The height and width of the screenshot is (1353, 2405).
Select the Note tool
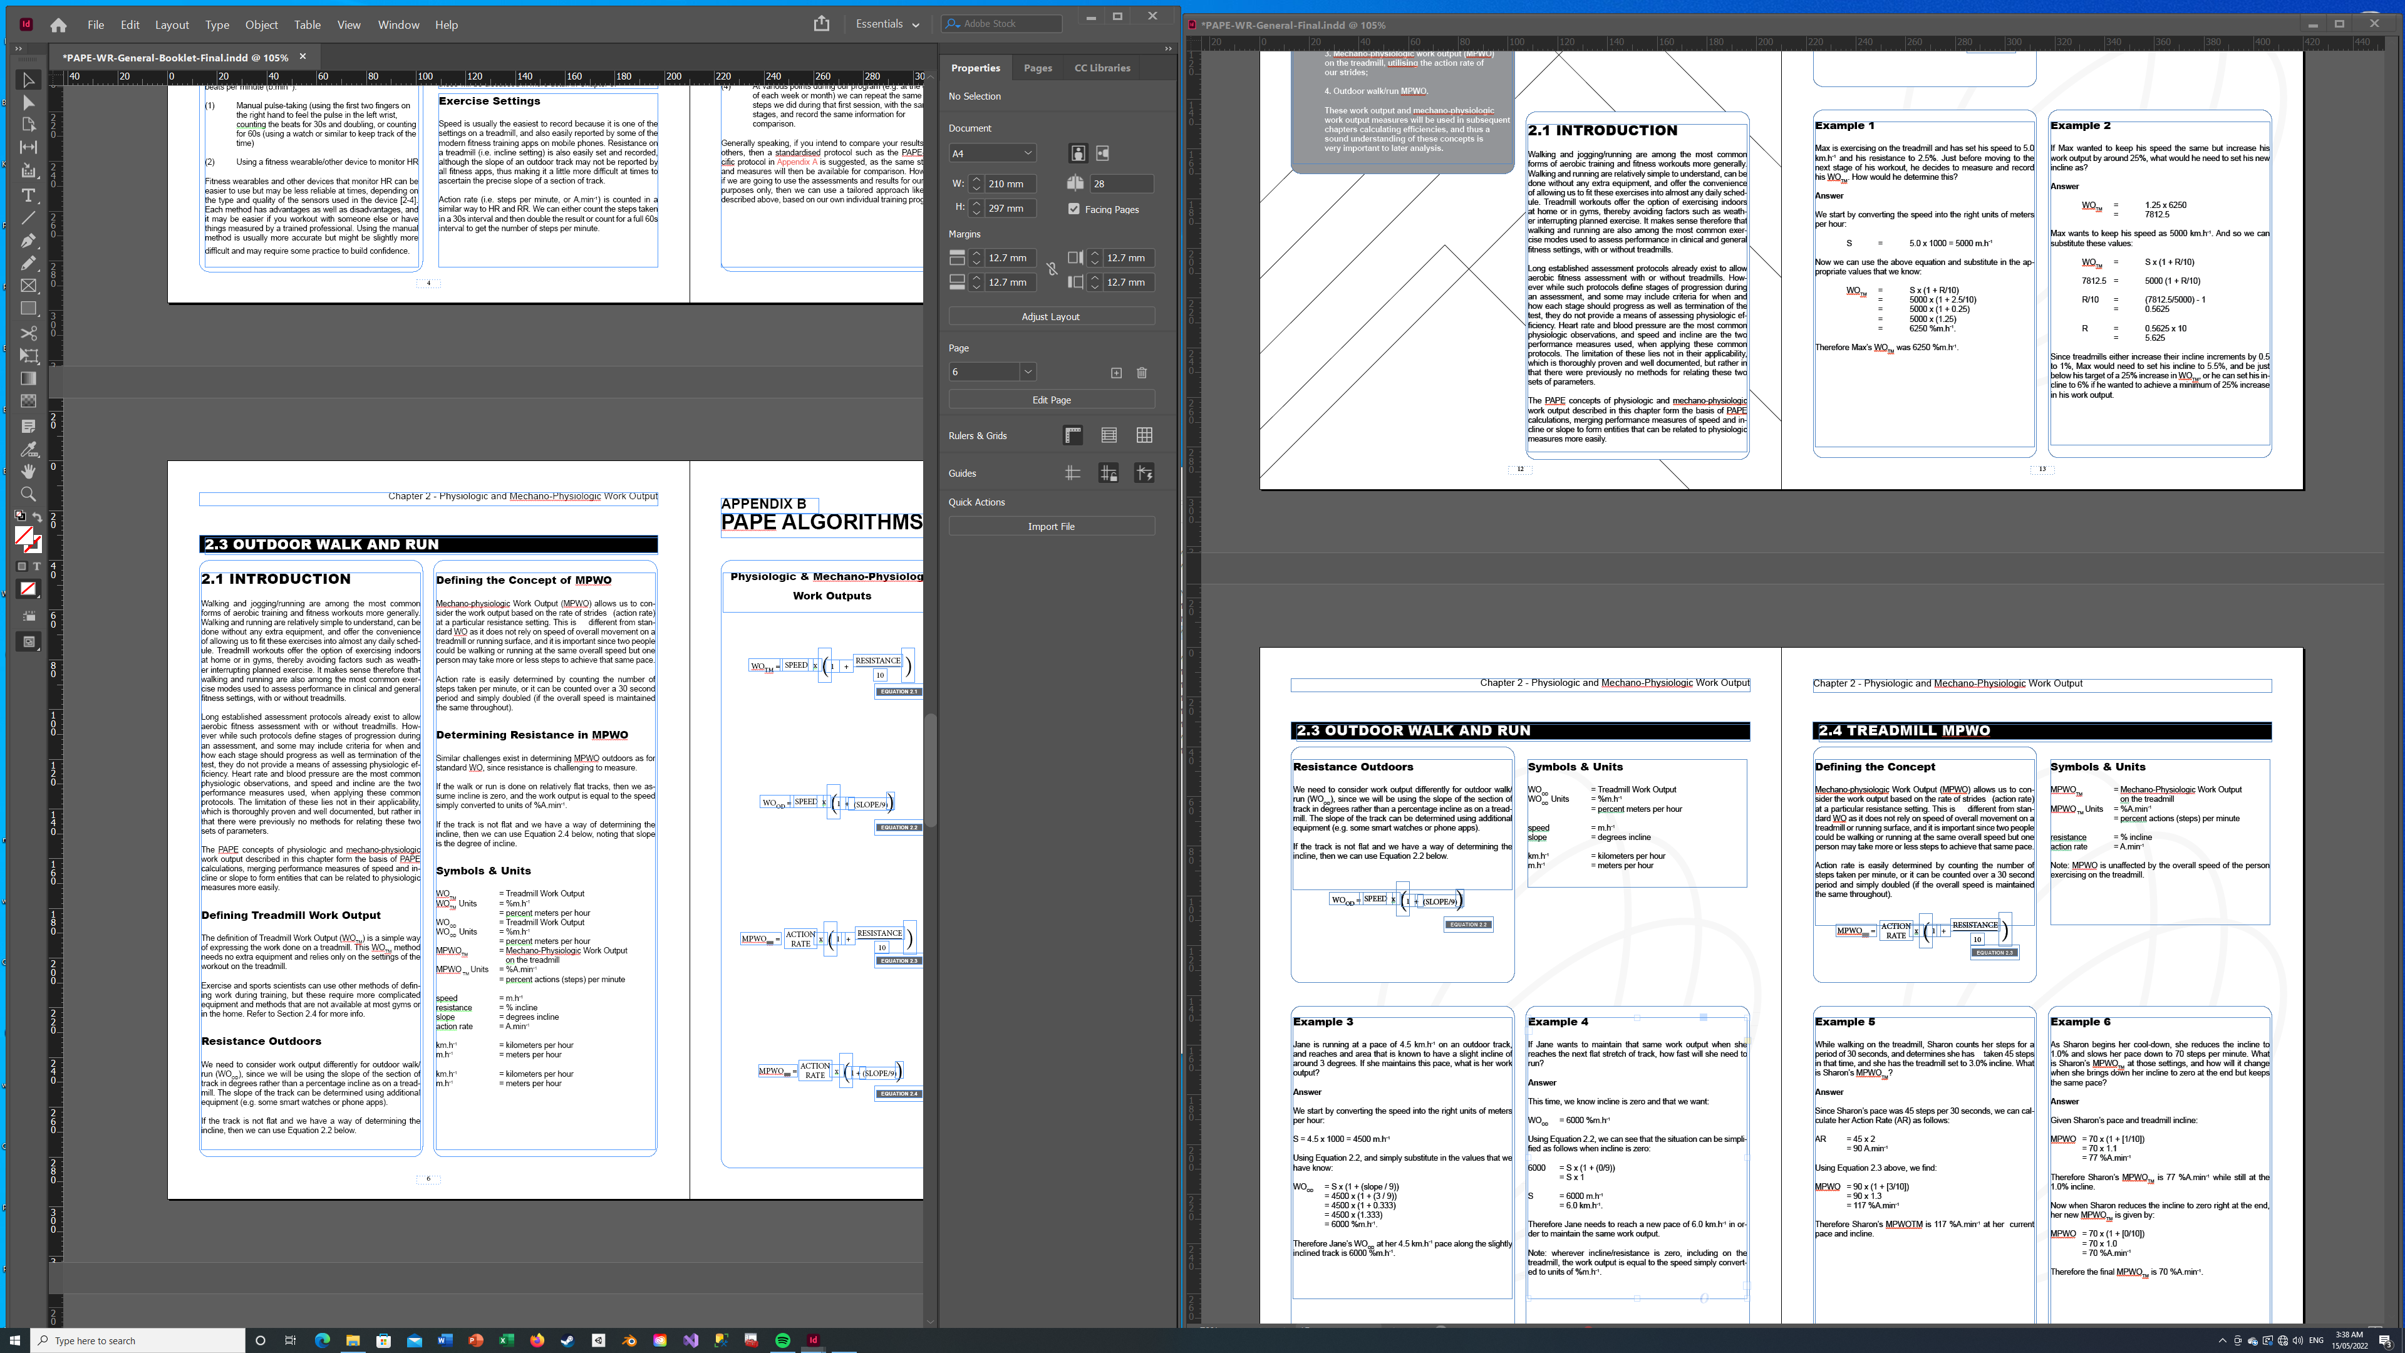pos(28,426)
